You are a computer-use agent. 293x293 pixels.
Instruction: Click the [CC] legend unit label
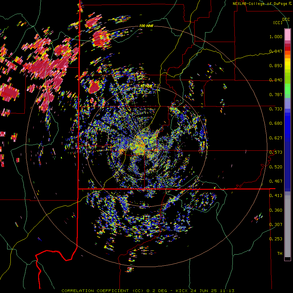[x=278, y=22]
